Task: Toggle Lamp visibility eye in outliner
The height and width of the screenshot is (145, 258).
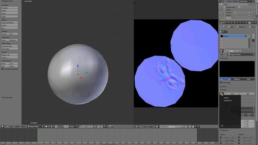Action: (x=249, y=15)
